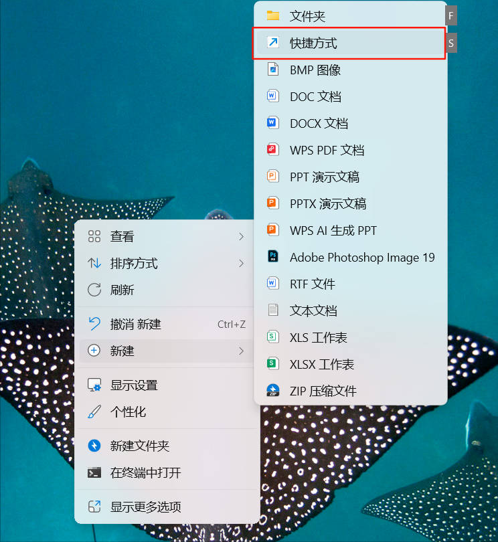Create a new RTF 文件
The image size is (498, 542).
click(x=350, y=284)
